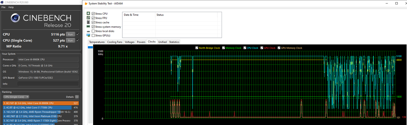Viewport: 407px width, 125px height.
Task: Click the blue graph scroll indicator
Action: click(90, 48)
